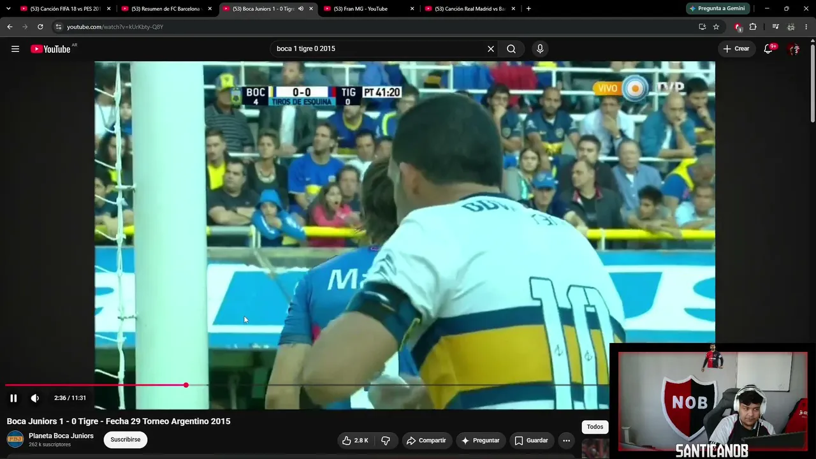
Task: Open the Planeta Boca Juniors channel name link
Action: click(x=61, y=436)
